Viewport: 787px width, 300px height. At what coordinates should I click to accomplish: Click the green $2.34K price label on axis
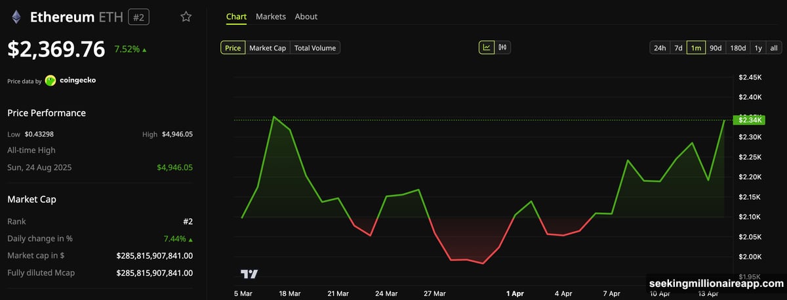pos(749,119)
